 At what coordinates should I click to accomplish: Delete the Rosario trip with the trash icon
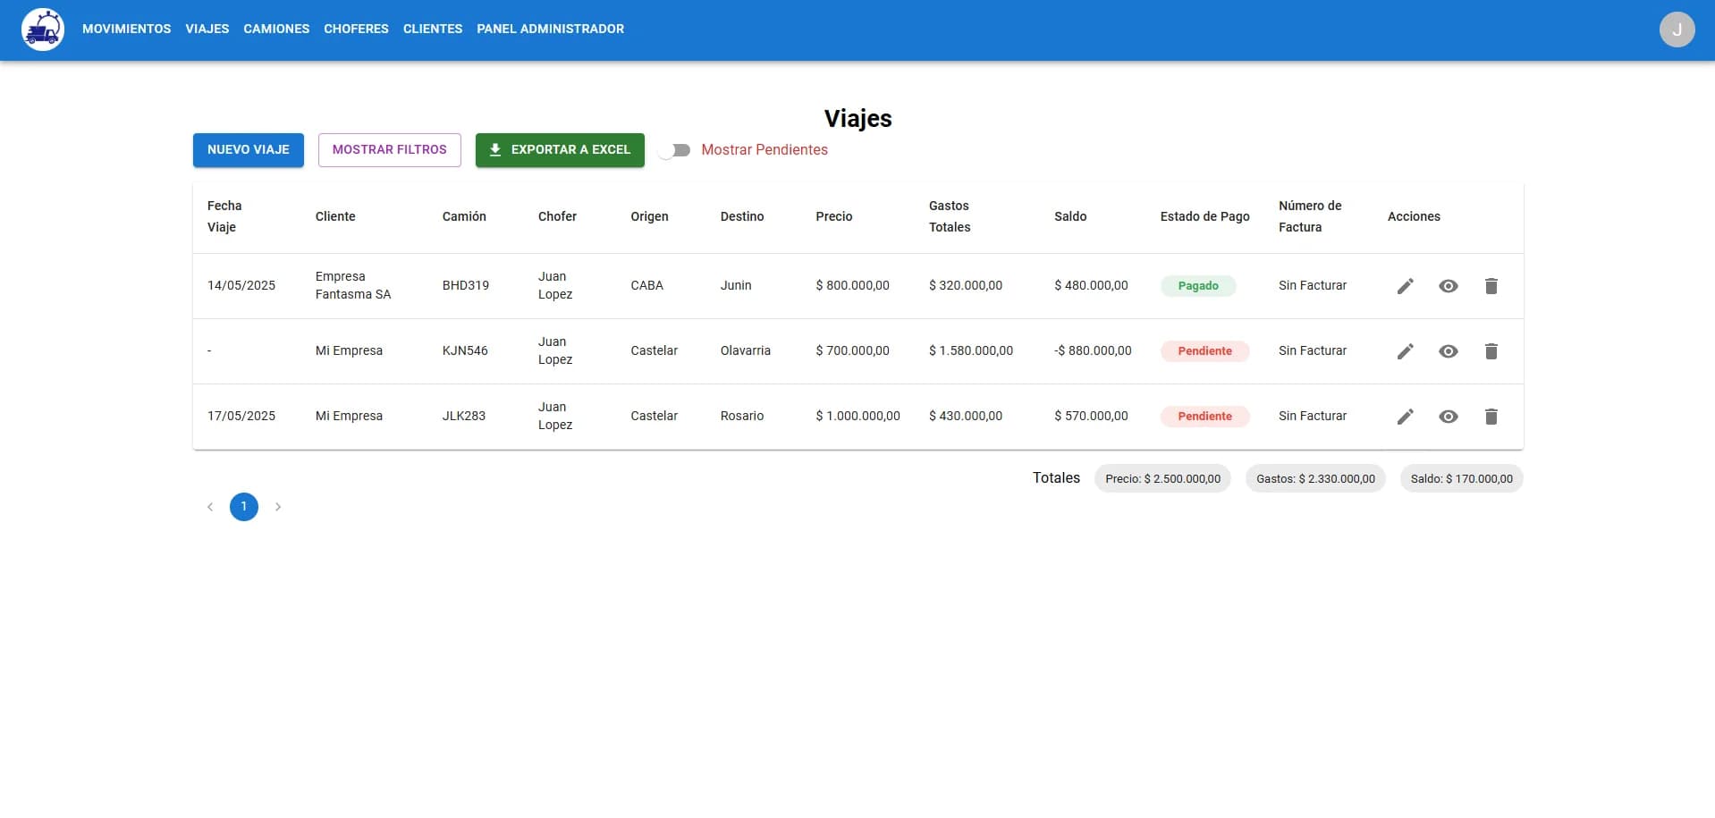(x=1491, y=416)
